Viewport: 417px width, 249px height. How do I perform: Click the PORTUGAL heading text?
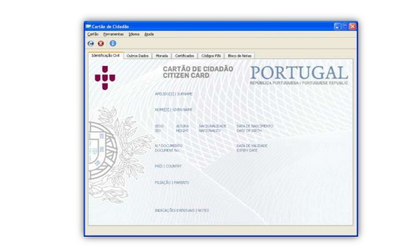299,72
